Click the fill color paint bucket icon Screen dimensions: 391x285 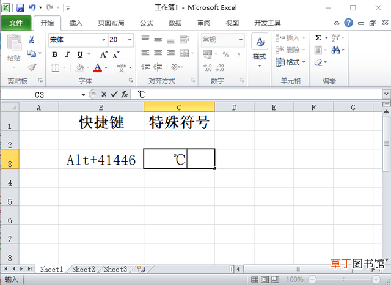(79, 67)
